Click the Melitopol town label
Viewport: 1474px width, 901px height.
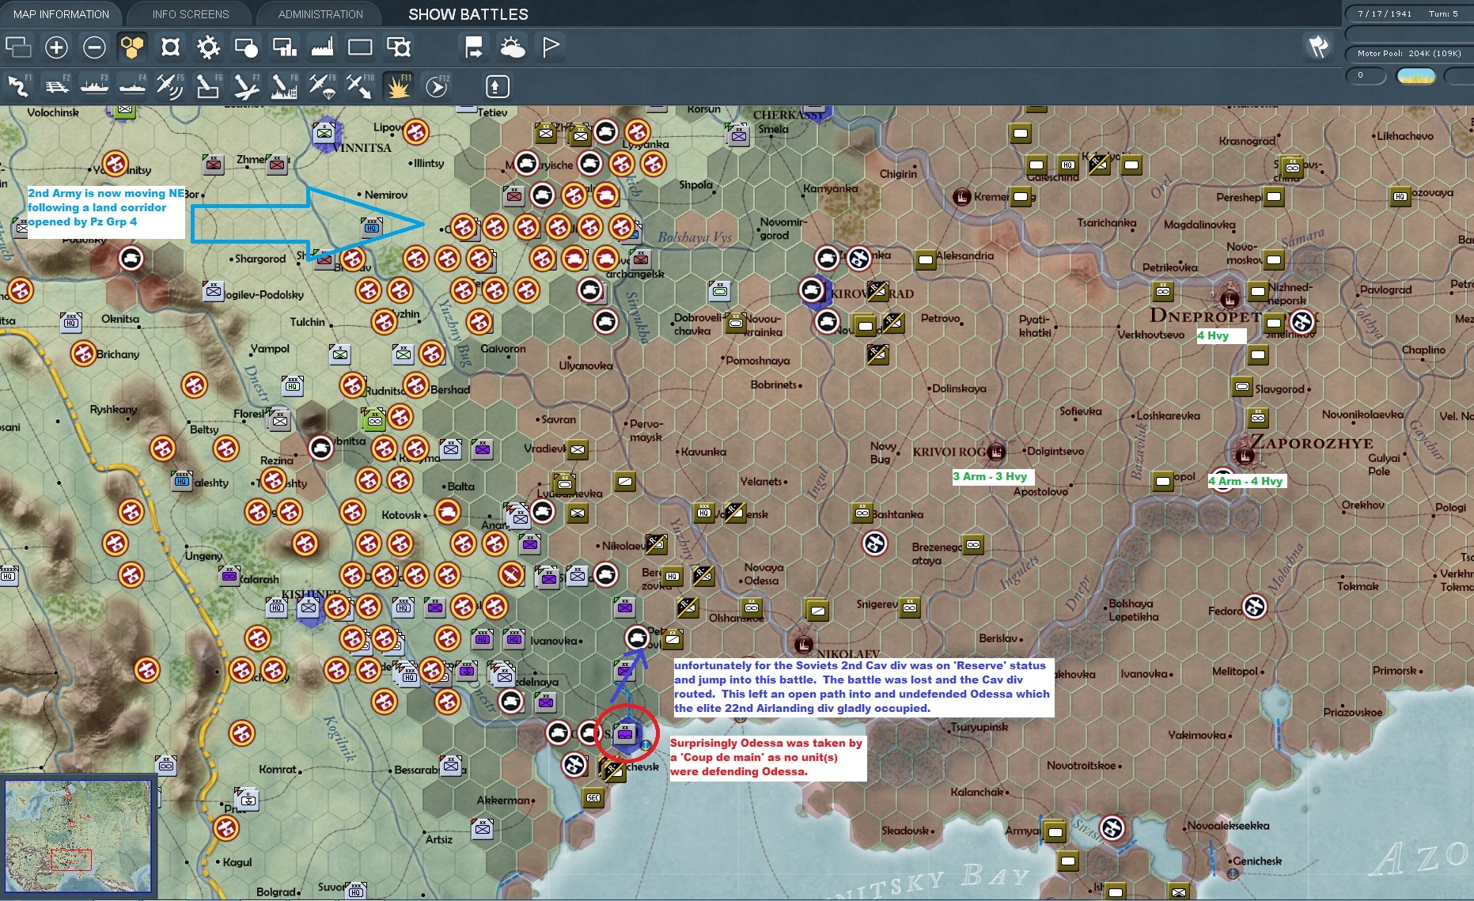coord(1234,671)
